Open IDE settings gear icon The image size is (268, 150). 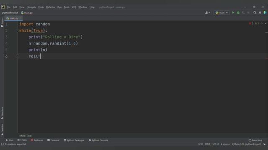click(x=260, y=12)
